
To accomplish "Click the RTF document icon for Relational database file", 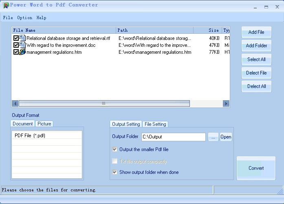I will click(22, 38).
